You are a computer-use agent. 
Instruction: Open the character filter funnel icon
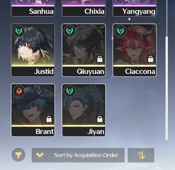18,155
